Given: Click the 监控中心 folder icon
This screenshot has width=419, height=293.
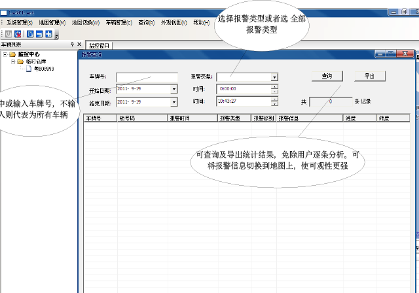Looking at the screenshot, I should pos(12,54).
